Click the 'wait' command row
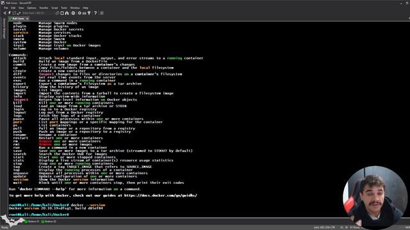 98,183
